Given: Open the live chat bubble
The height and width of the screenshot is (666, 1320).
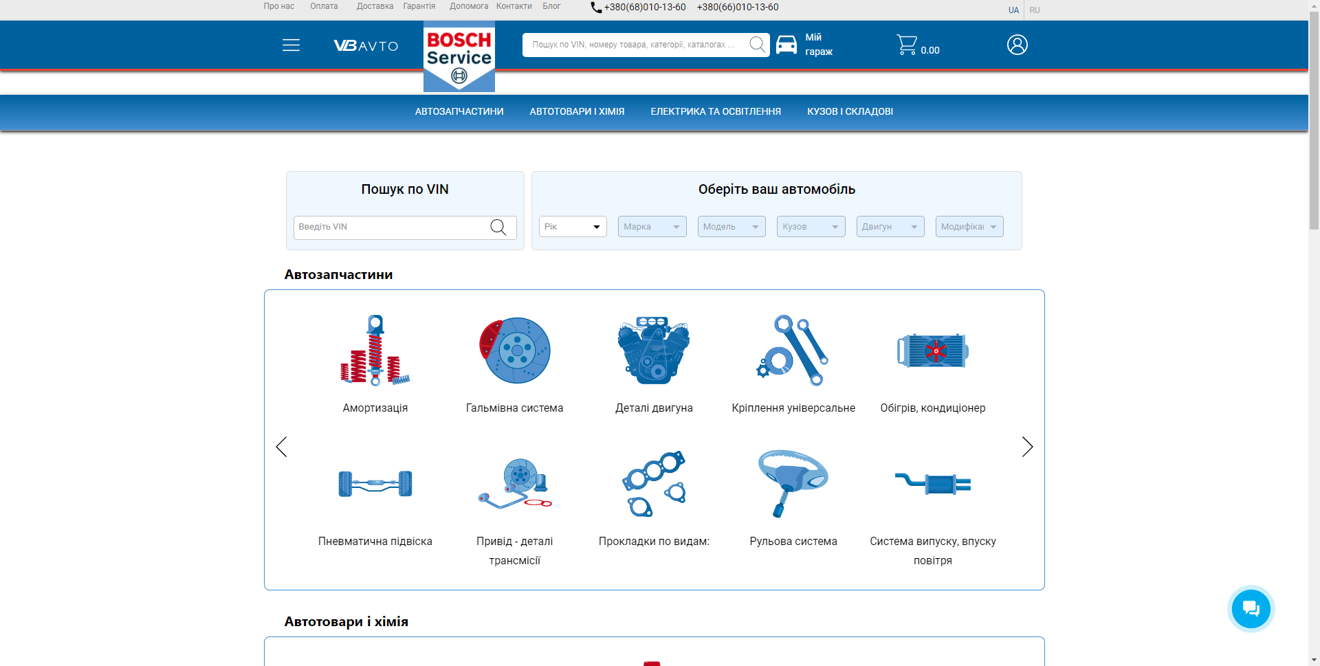Looking at the screenshot, I should [1251, 609].
